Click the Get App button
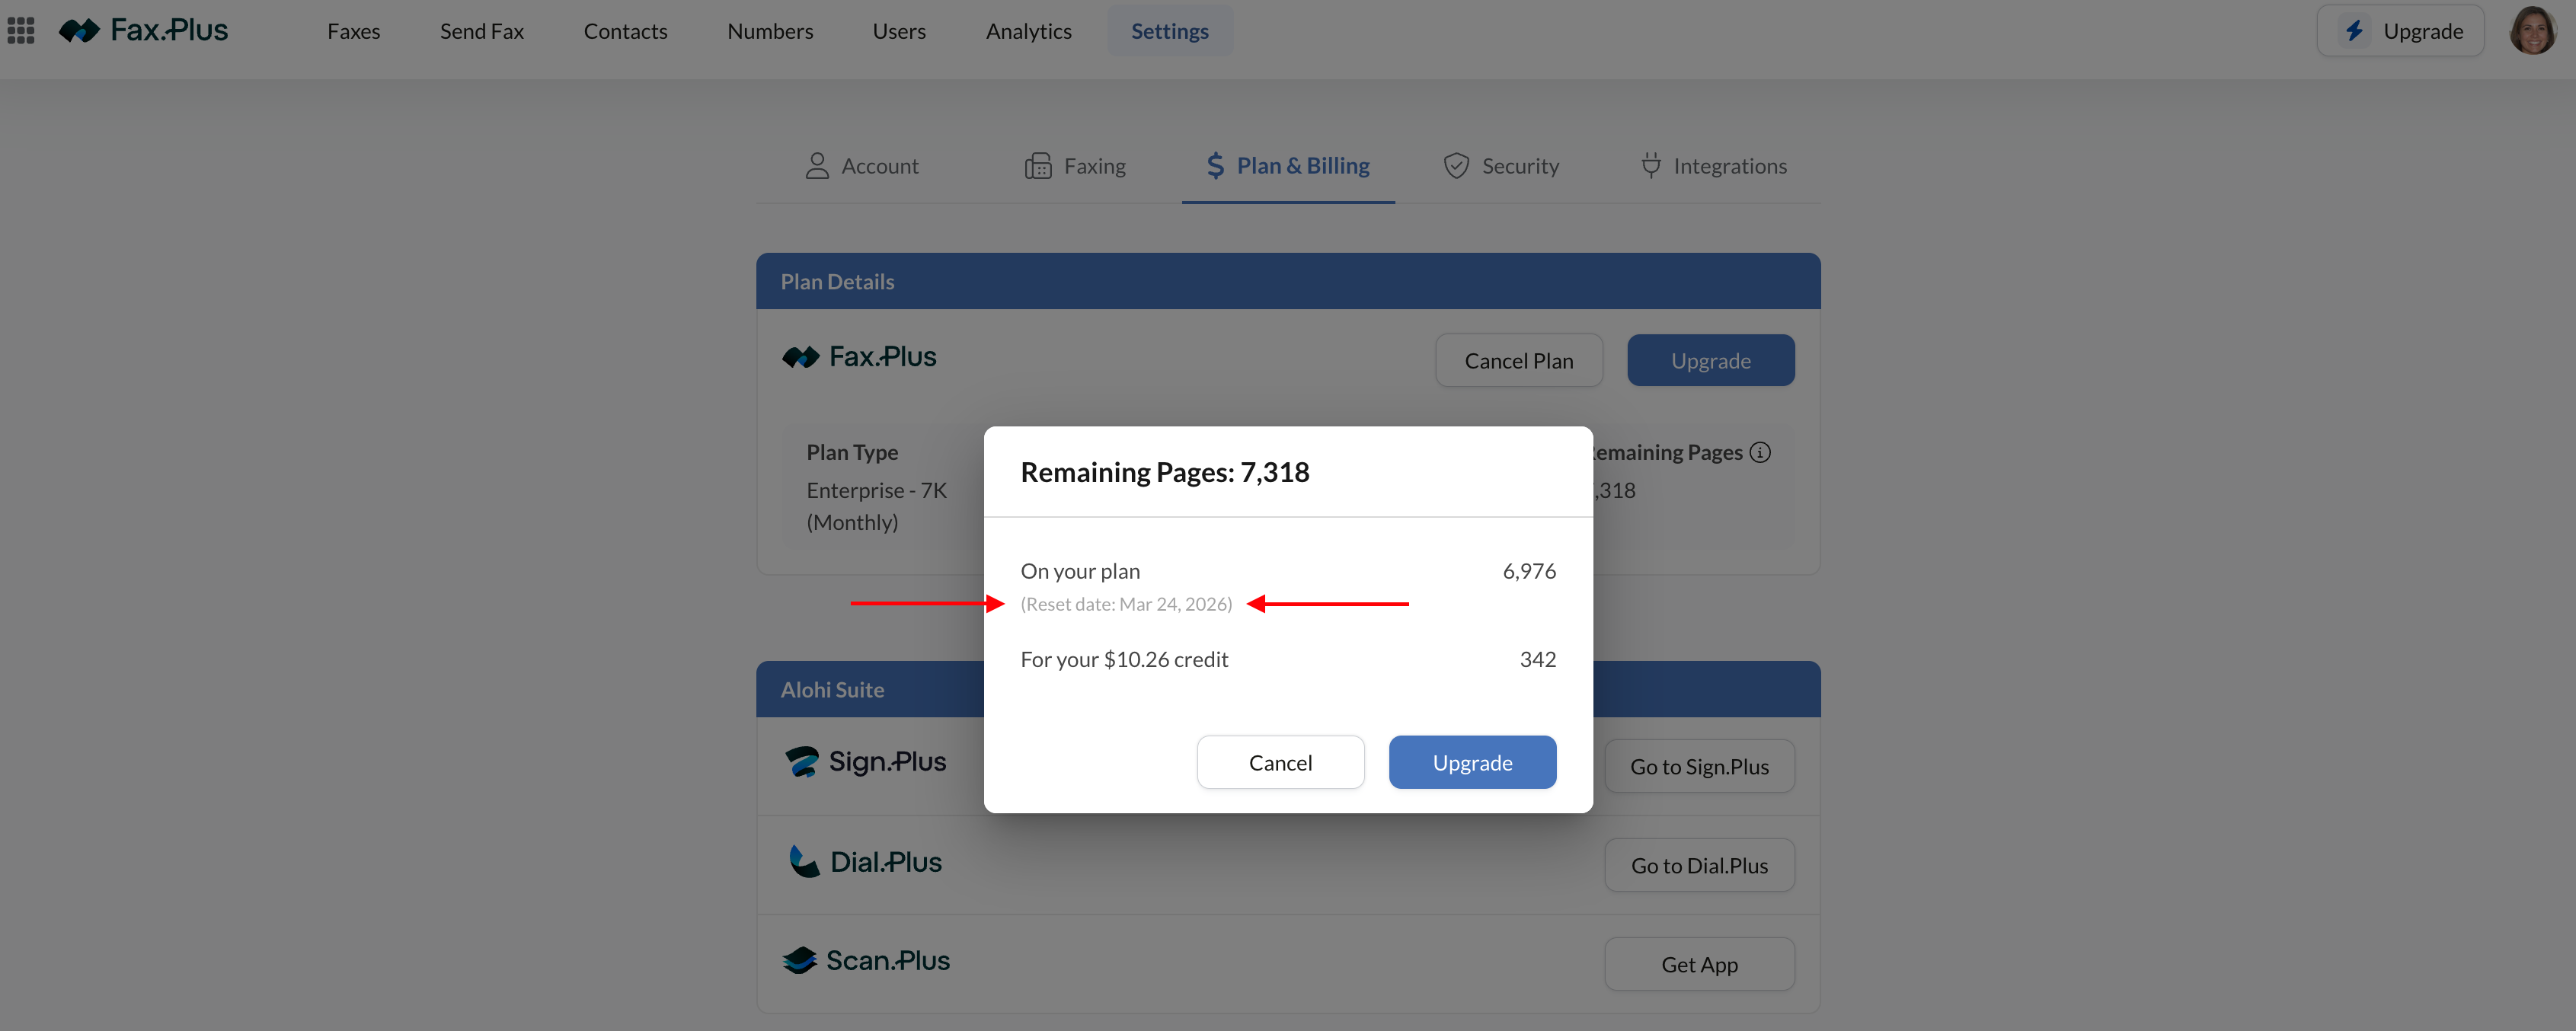 pos(1699,965)
